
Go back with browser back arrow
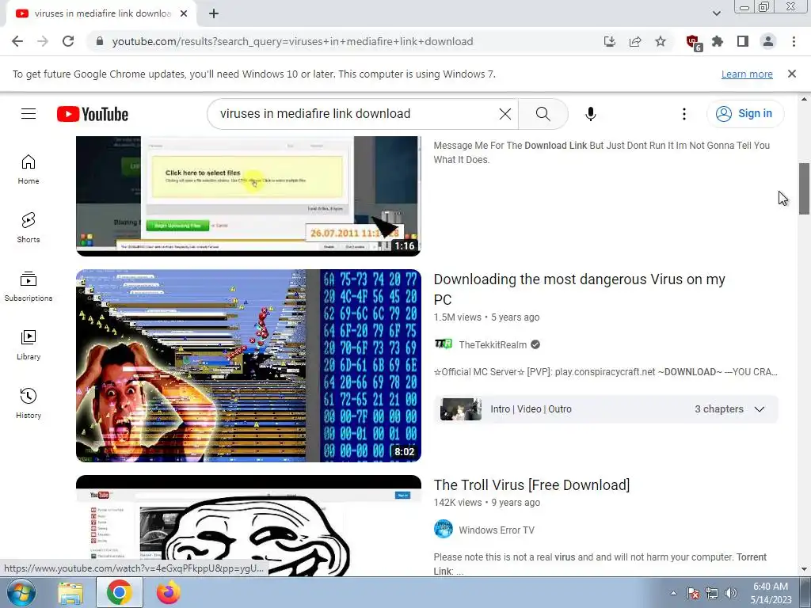click(17, 41)
